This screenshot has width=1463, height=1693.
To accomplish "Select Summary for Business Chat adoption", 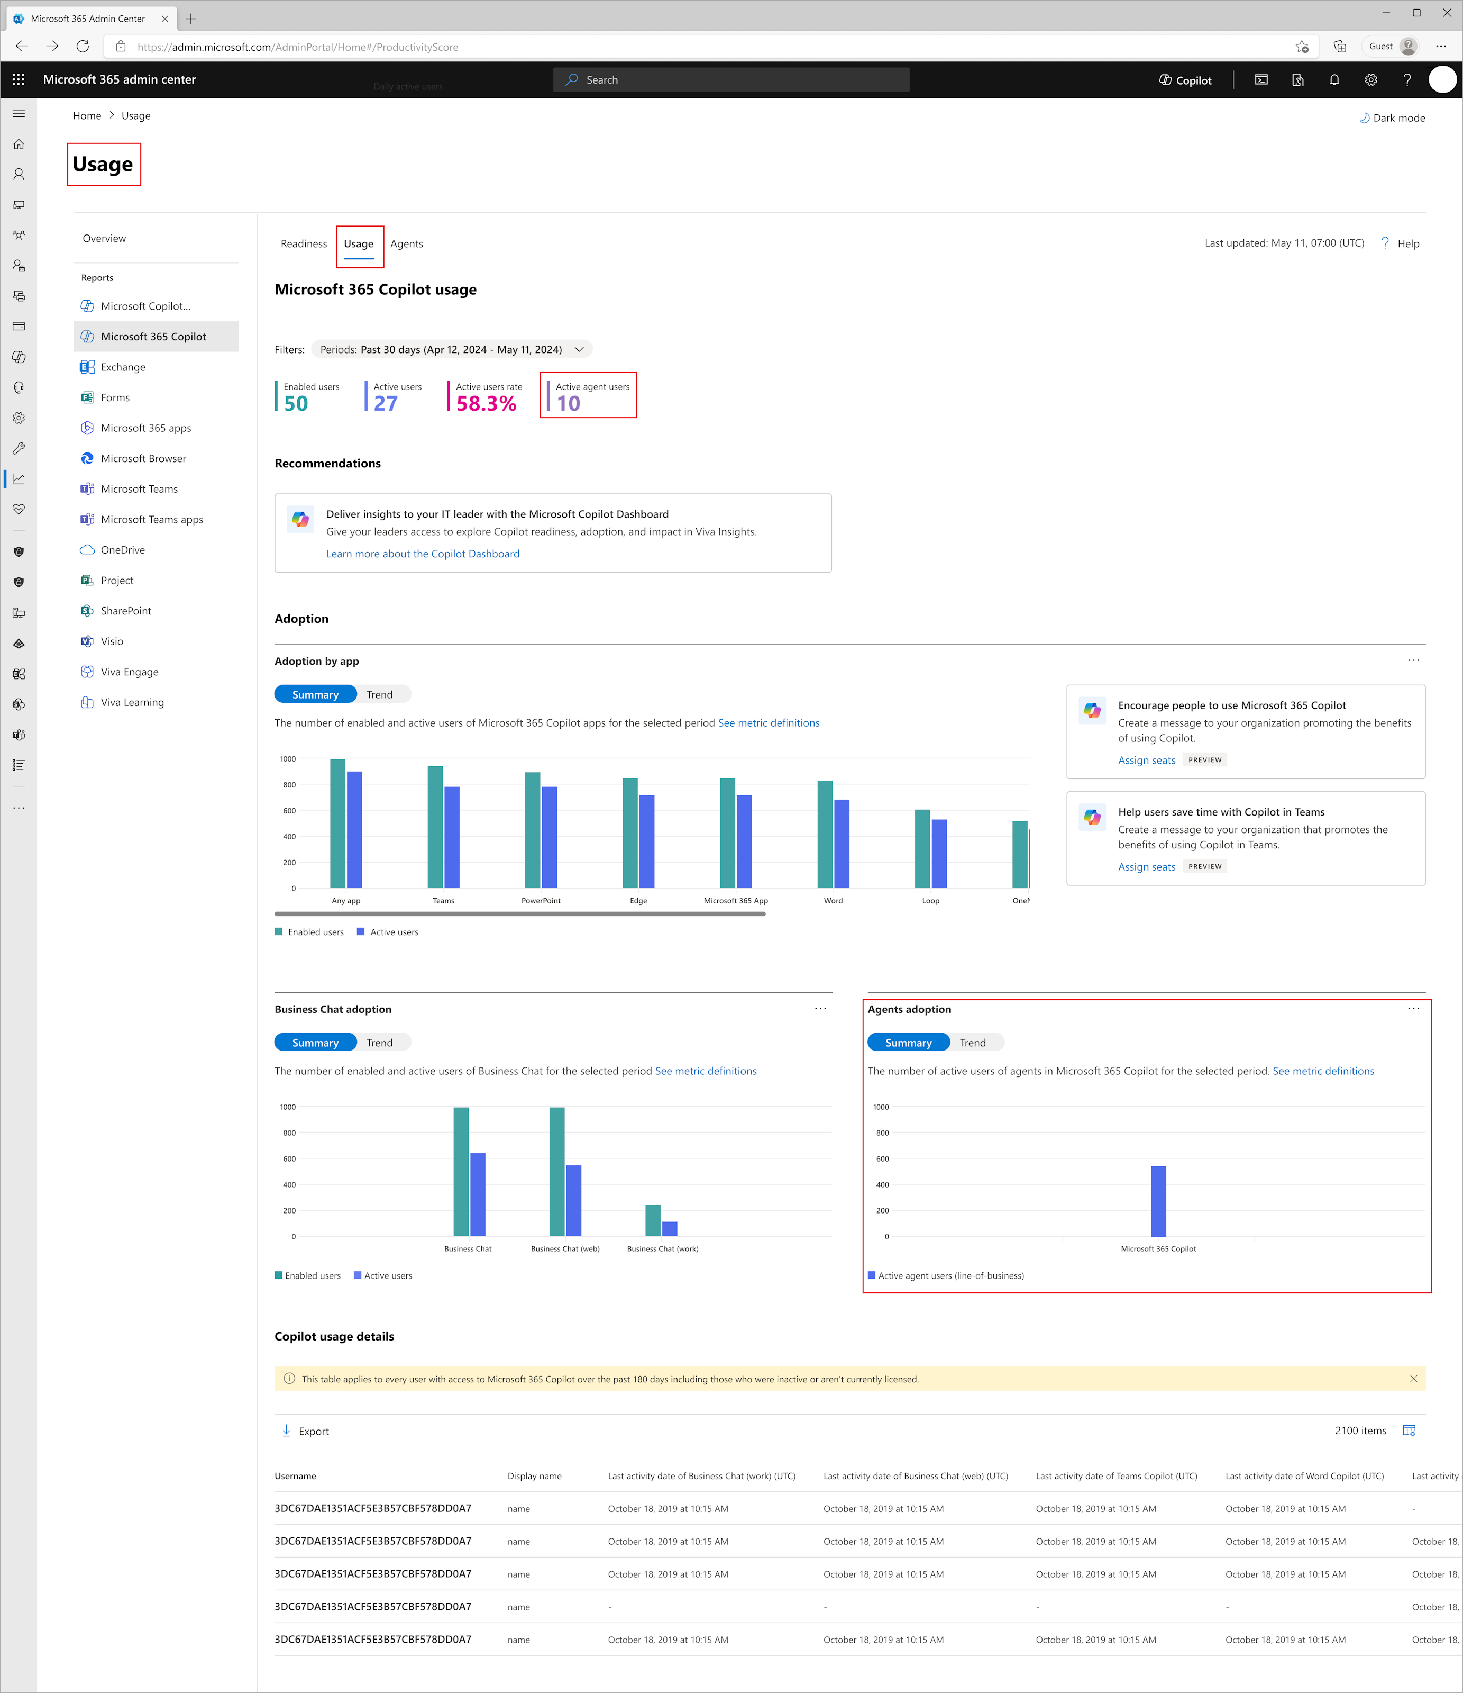I will pos(315,1043).
